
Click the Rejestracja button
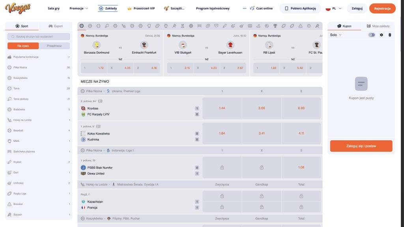pos(382,9)
